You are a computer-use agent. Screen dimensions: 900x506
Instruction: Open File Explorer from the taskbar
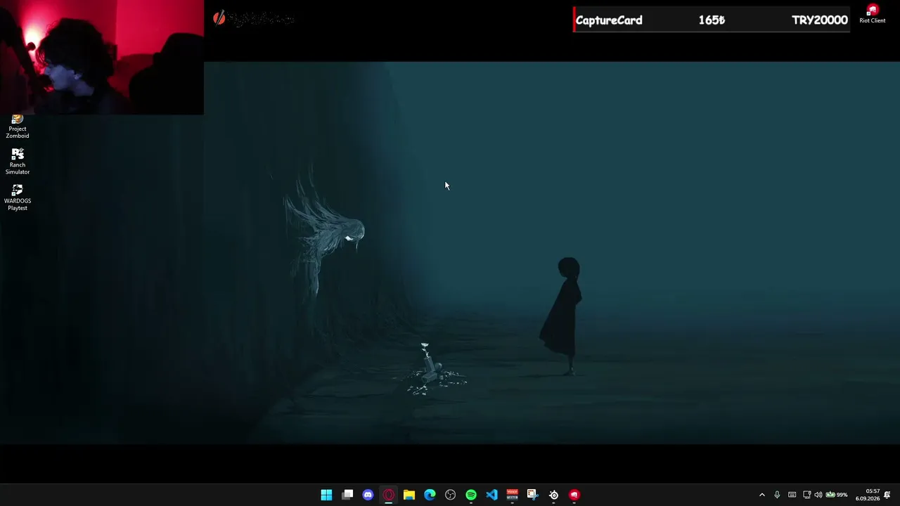(x=409, y=495)
